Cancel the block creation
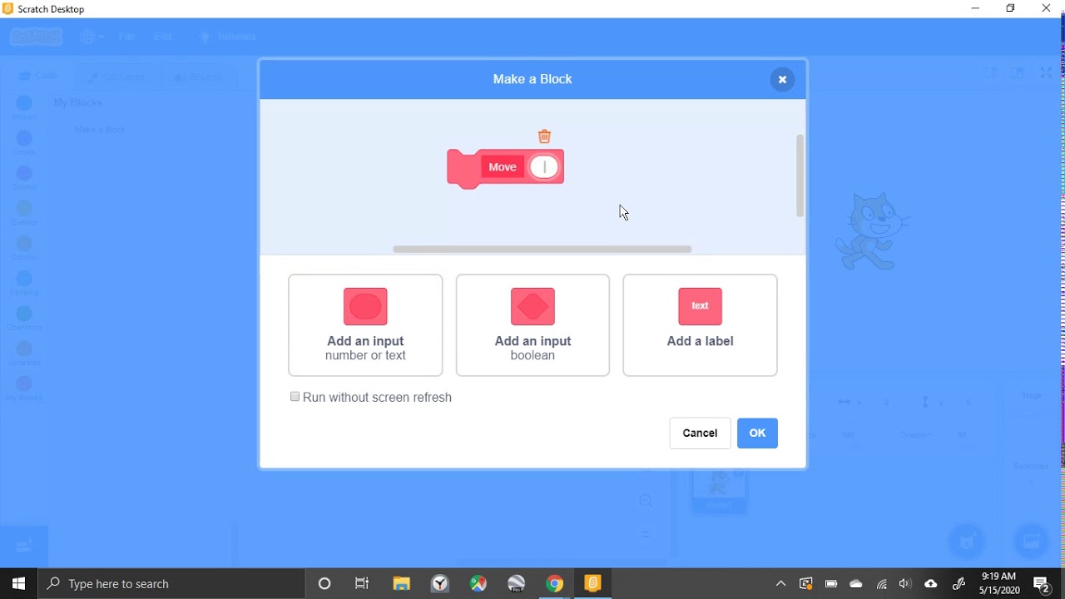This screenshot has width=1065, height=599. click(x=700, y=433)
